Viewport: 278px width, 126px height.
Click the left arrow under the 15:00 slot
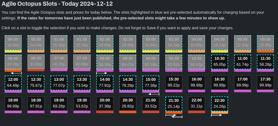click(x=154, y=94)
